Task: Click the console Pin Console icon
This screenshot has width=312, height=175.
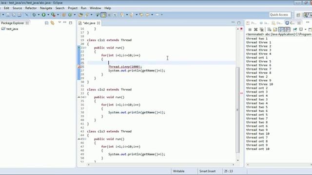Action: tap(294, 30)
